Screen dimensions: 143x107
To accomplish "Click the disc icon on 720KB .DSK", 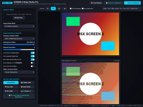I will coord(22,82).
